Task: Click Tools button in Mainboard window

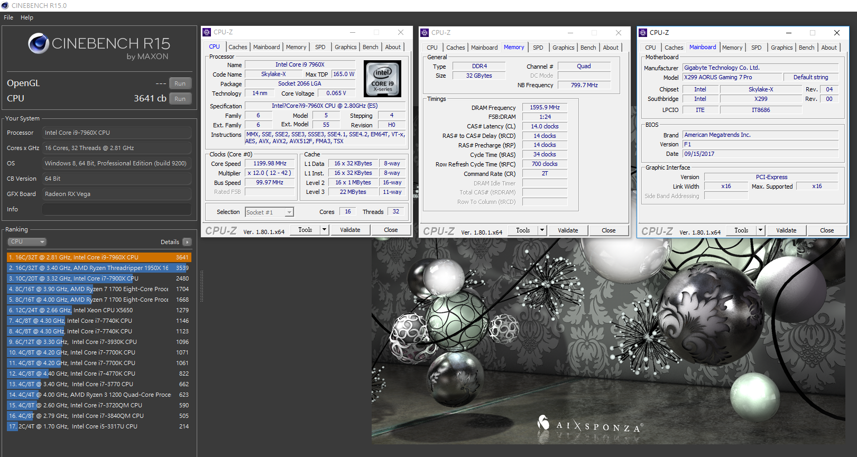Action: tap(741, 230)
